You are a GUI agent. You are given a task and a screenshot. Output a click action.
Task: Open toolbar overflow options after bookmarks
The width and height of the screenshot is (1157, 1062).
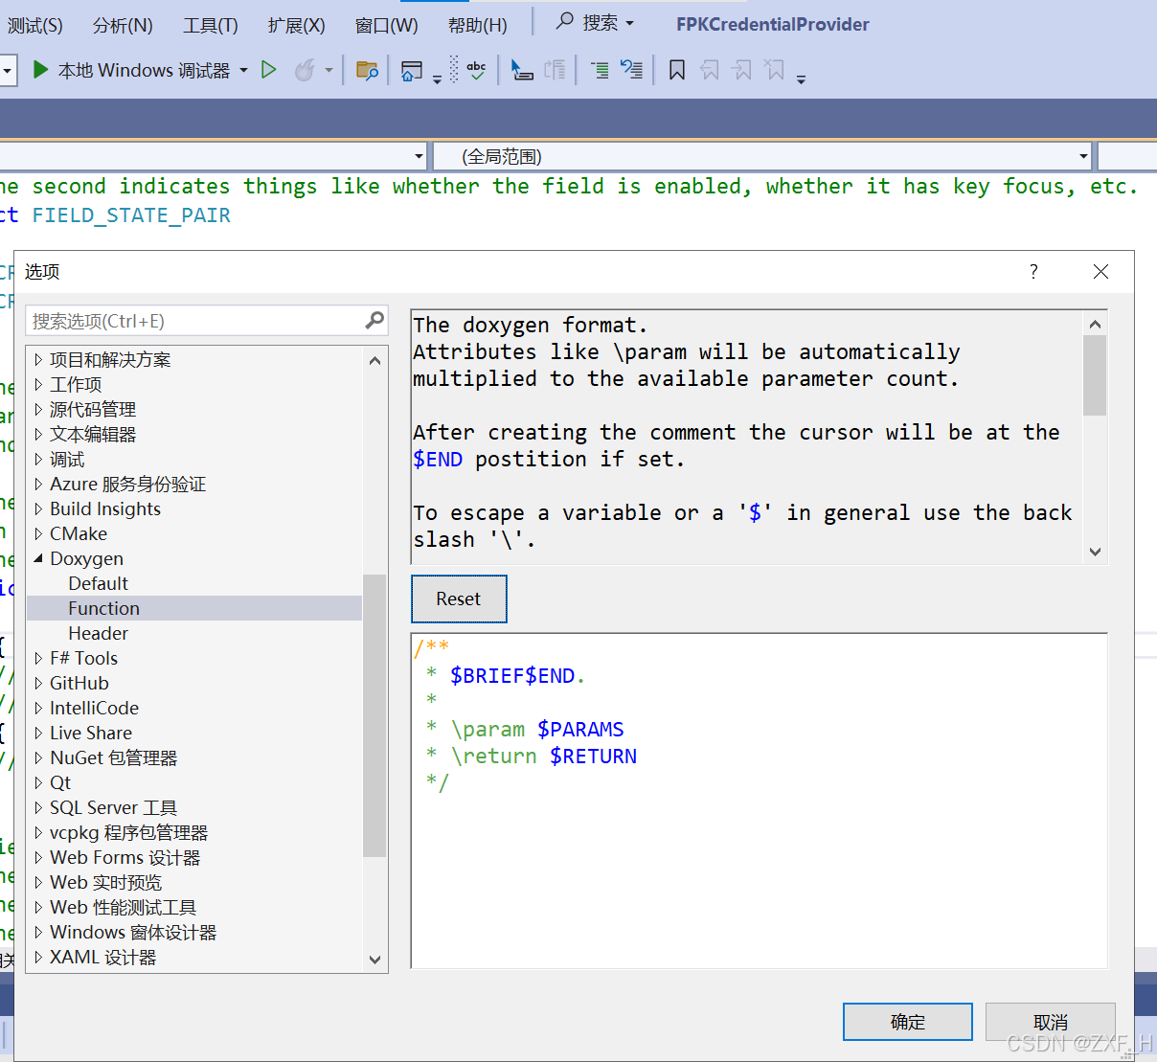pos(802,79)
